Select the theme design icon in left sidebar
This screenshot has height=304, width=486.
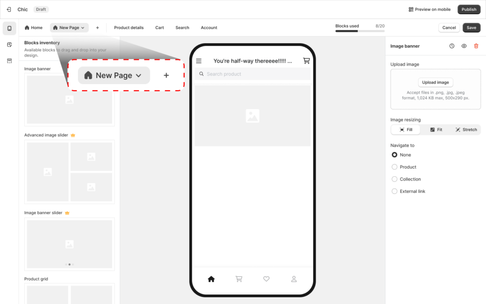pyautogui.click(x=9, y=44)
